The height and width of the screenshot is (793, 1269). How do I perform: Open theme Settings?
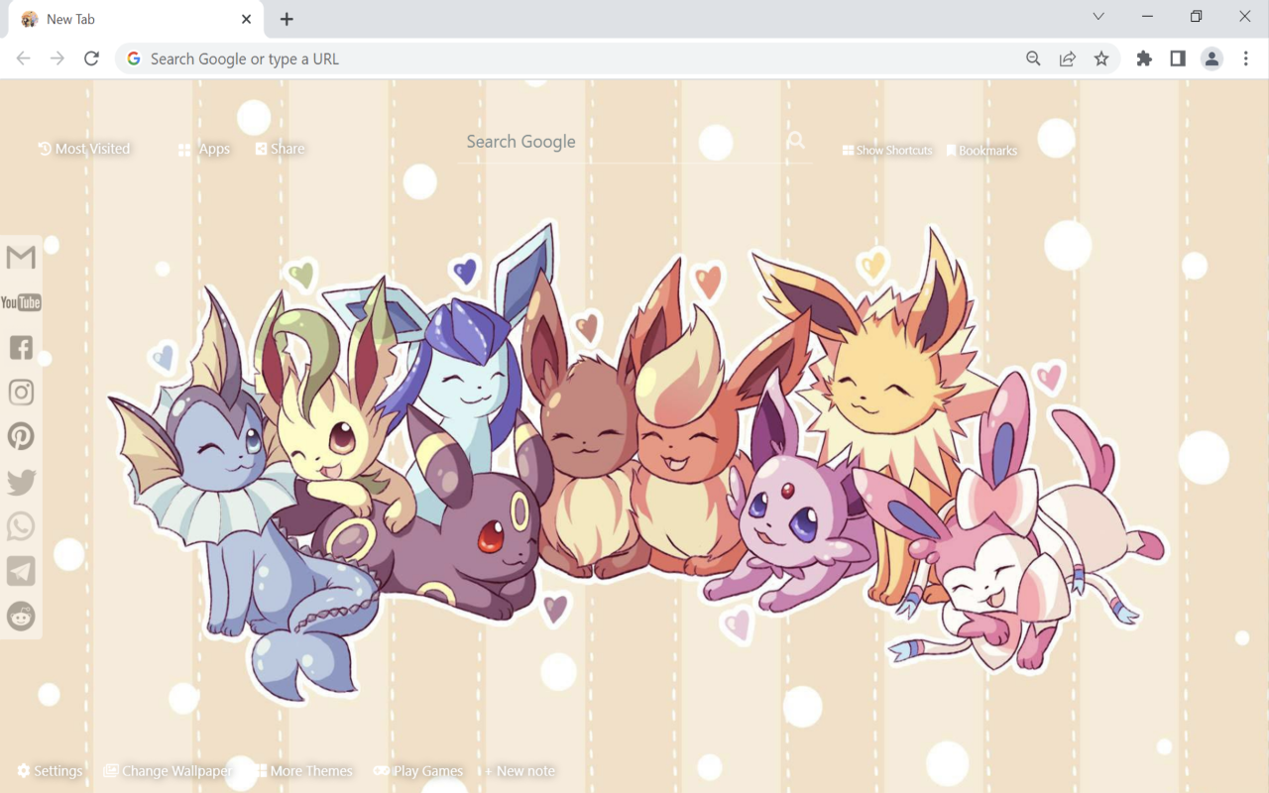point(50,771)
